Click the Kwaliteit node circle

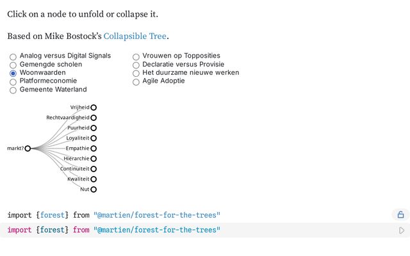pyautogui.click(x=94, y=179)
